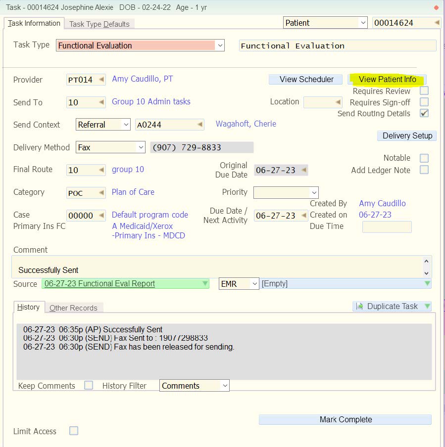Open the referral A0244 lookup arrow

[x=199, y=125]
